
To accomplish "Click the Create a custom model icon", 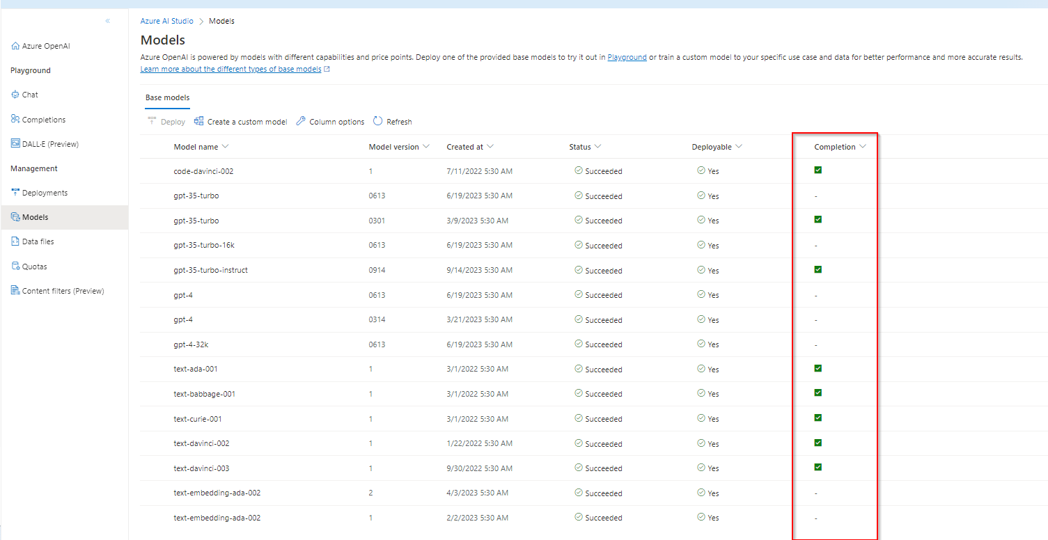I will [x=198, y=121].
